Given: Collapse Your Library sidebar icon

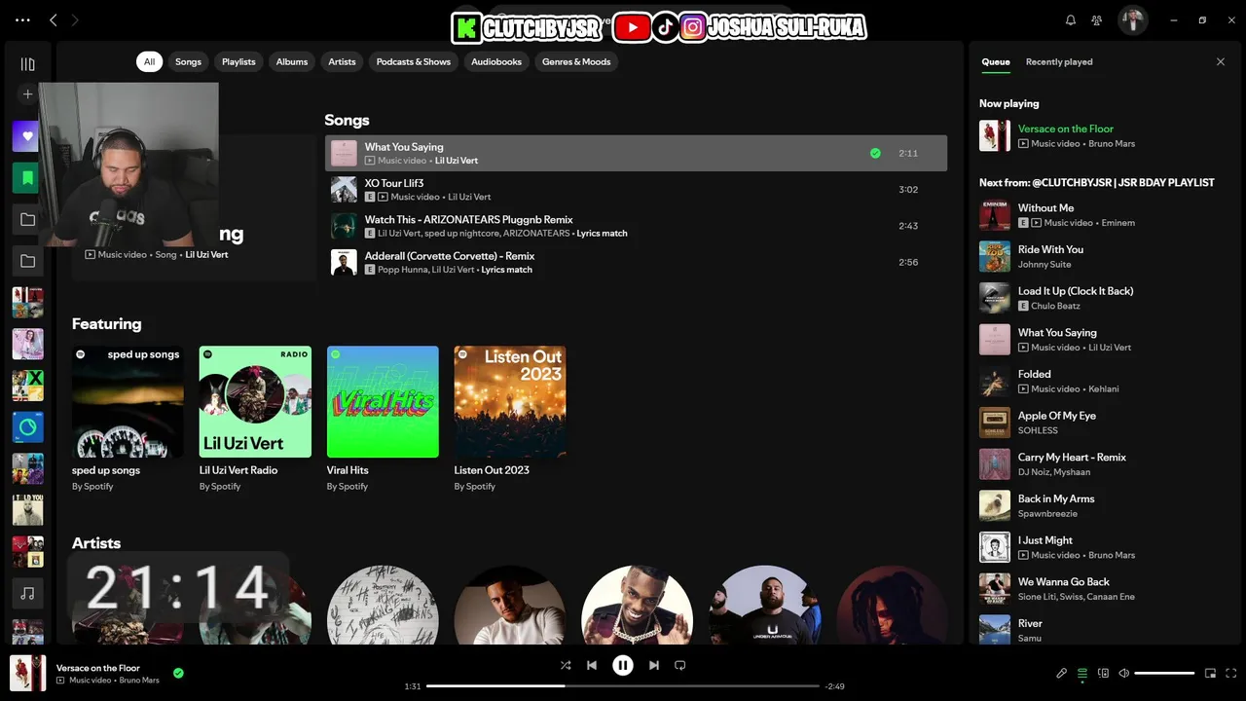Looking at the screenshot, I should click(27, 64).
